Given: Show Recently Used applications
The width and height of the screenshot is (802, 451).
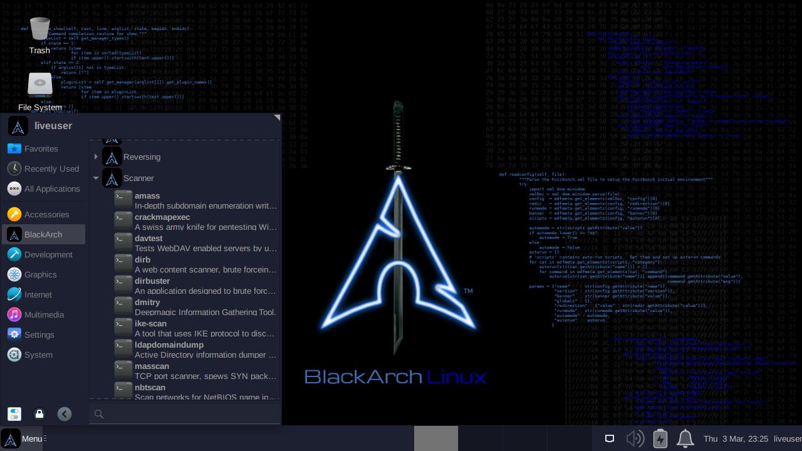Looking at the screenshot, I should [43, 168].
